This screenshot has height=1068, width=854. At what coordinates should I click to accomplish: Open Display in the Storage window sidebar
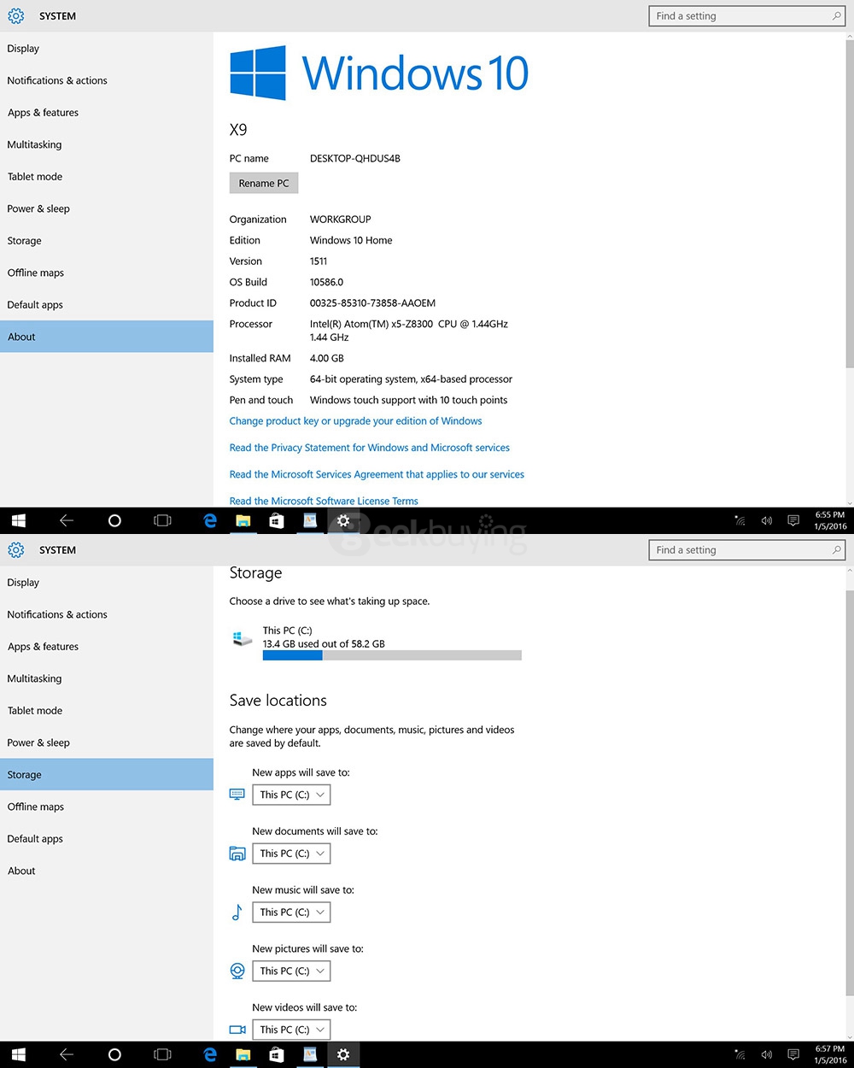[x=107, y=583]
